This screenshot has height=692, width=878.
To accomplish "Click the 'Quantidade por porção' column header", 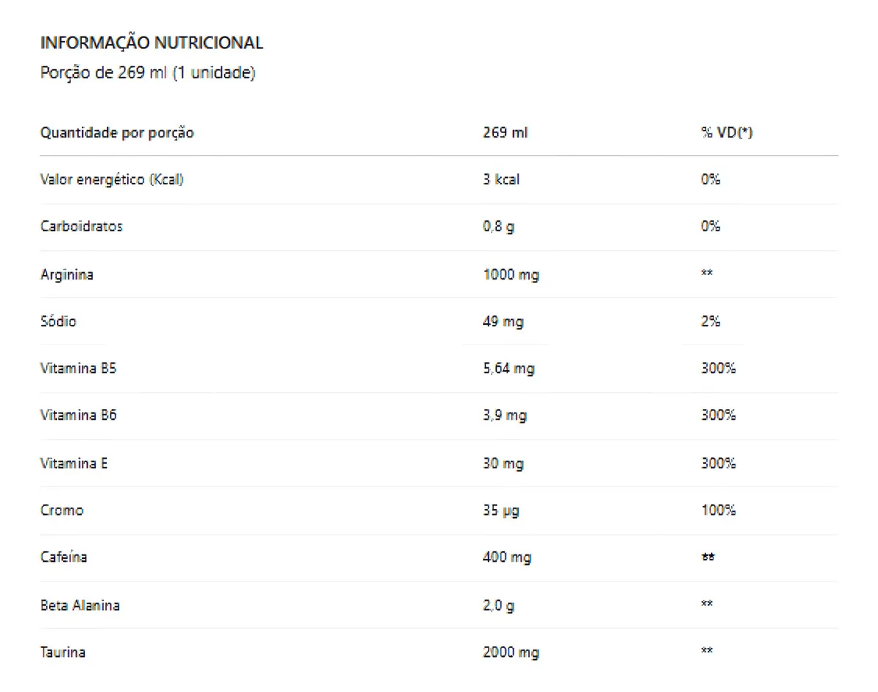I will click(x=116, y=133).
